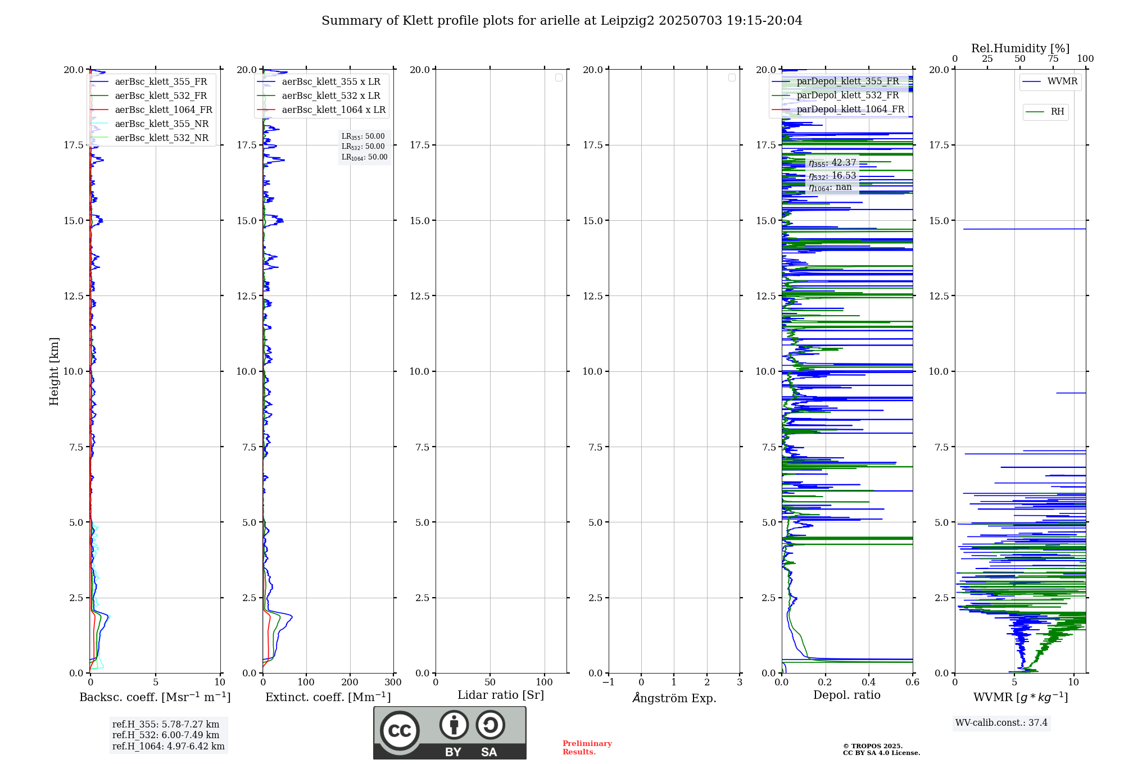Click the ref.H_1064: 4.97-6.42 km text
This screenshot has width=1124, height=764.
169,747
